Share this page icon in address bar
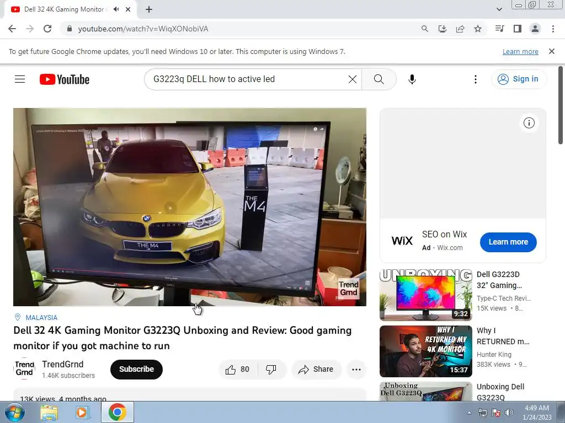The width and height of the screenshot is (565, 423). 460,29
